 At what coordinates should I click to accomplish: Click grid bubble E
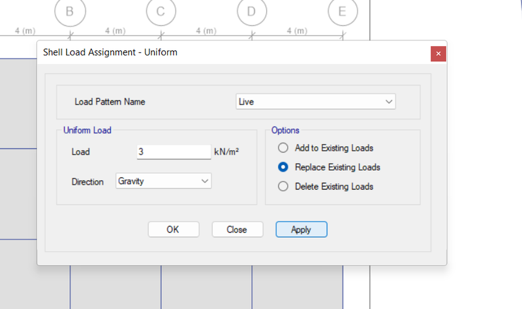pos(343,12)
